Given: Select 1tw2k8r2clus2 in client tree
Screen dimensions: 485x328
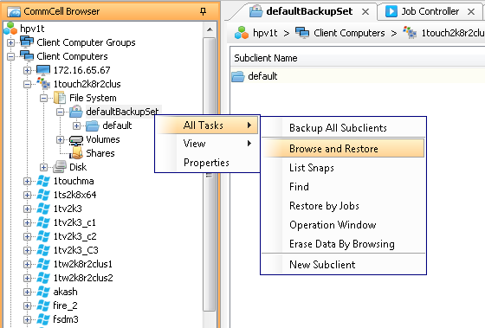Looking at the screenshot, I should [83, 278].
